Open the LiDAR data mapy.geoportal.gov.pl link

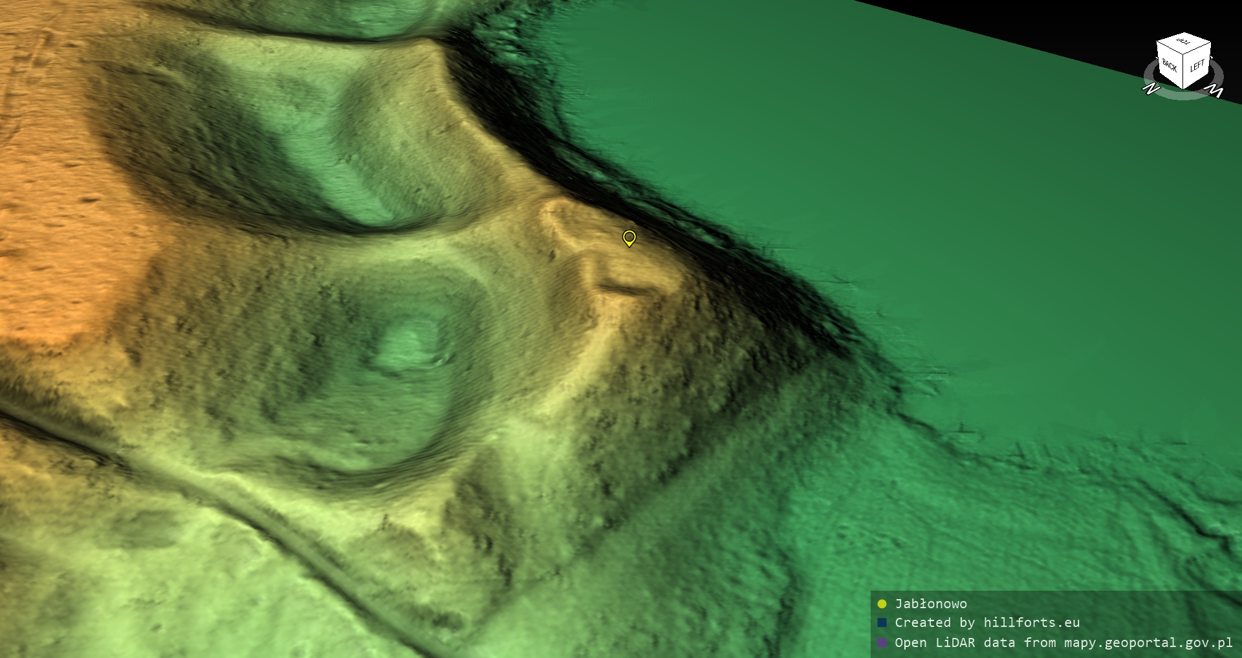pos(1063,642)
